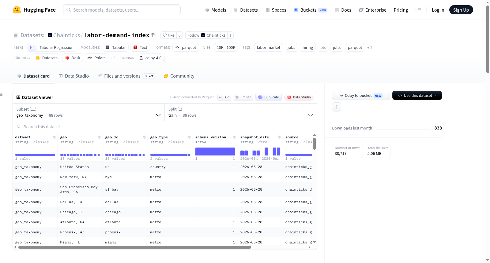
Task: Switch to the Dataset card tab
Action: (33, 76)
